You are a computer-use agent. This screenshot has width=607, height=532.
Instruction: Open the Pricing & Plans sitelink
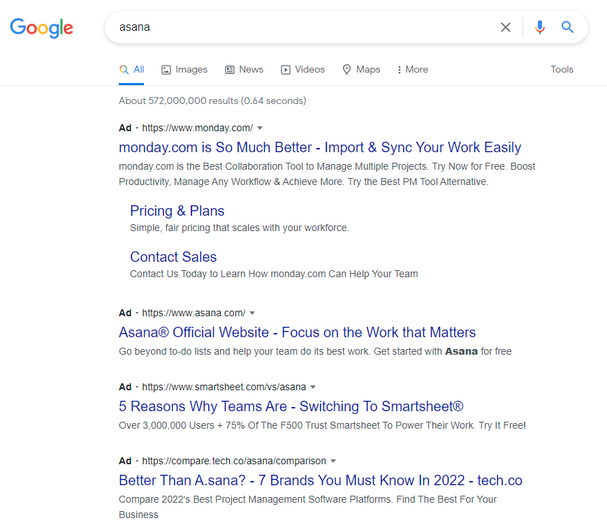(177, 211)
